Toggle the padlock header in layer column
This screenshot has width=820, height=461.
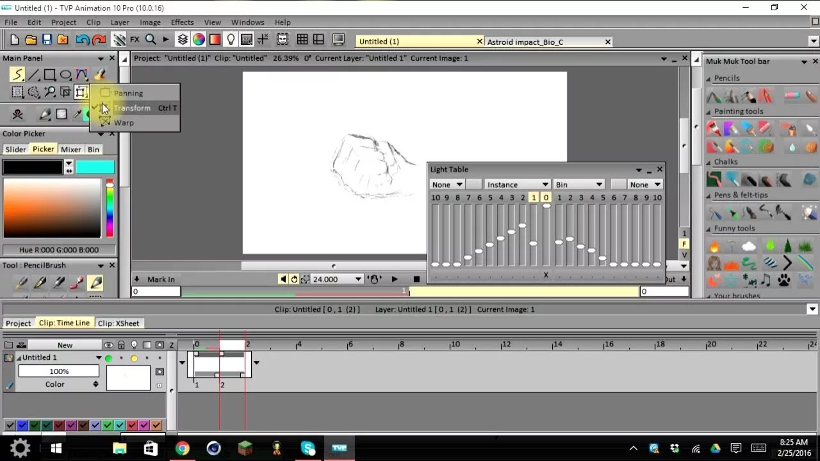121,345
